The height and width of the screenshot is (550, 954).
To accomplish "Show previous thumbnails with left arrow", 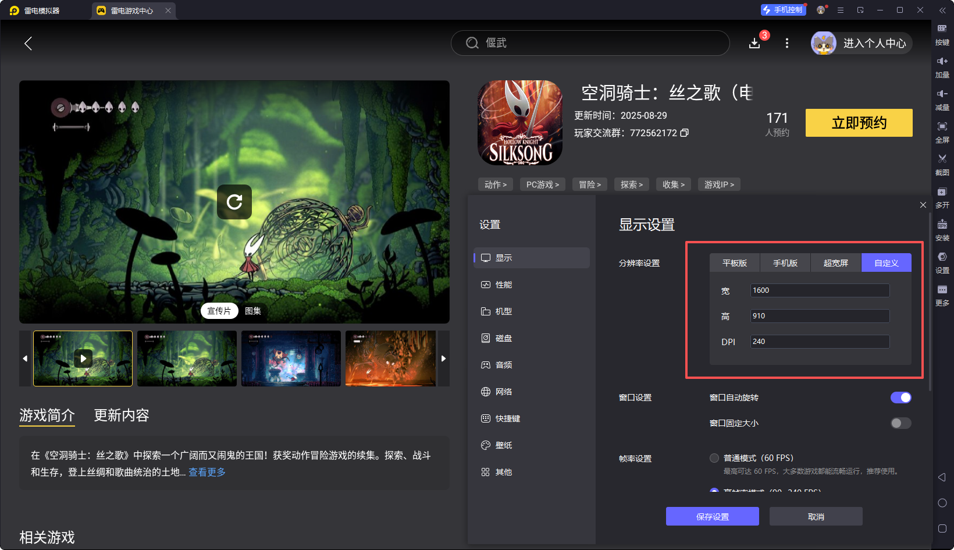I will (25, 359).
